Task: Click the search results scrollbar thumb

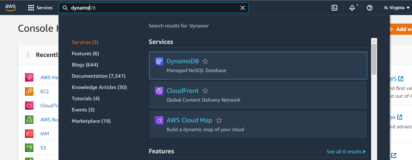Action: click(374, 59)
